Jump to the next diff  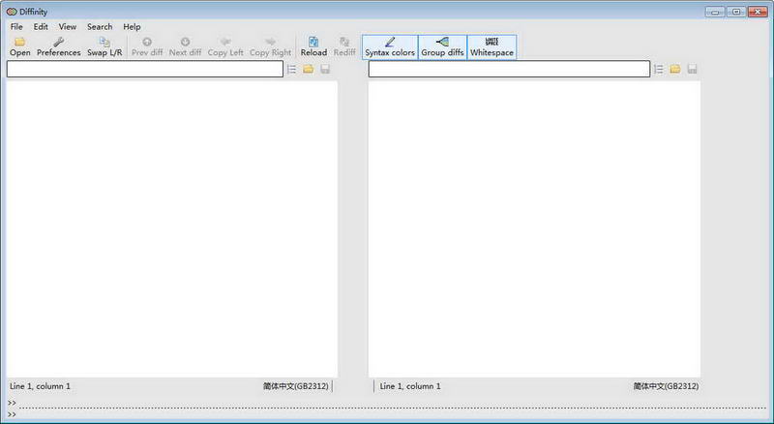point(185,46)
